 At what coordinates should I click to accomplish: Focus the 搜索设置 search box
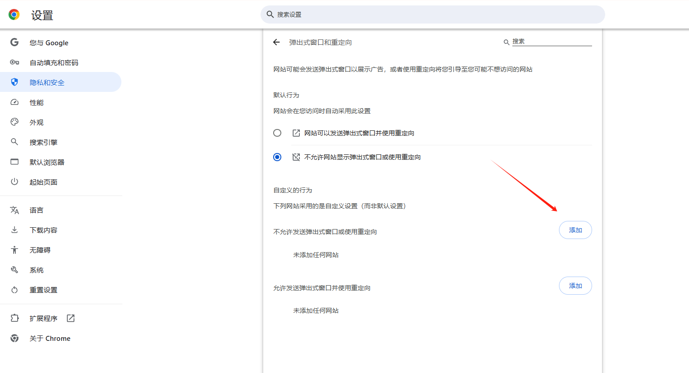433,14
